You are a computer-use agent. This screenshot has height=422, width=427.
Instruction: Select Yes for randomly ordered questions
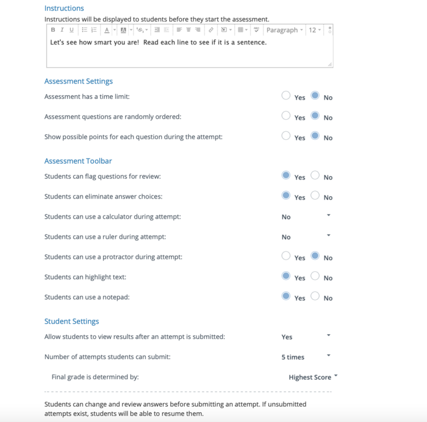[x=286, y=116]
